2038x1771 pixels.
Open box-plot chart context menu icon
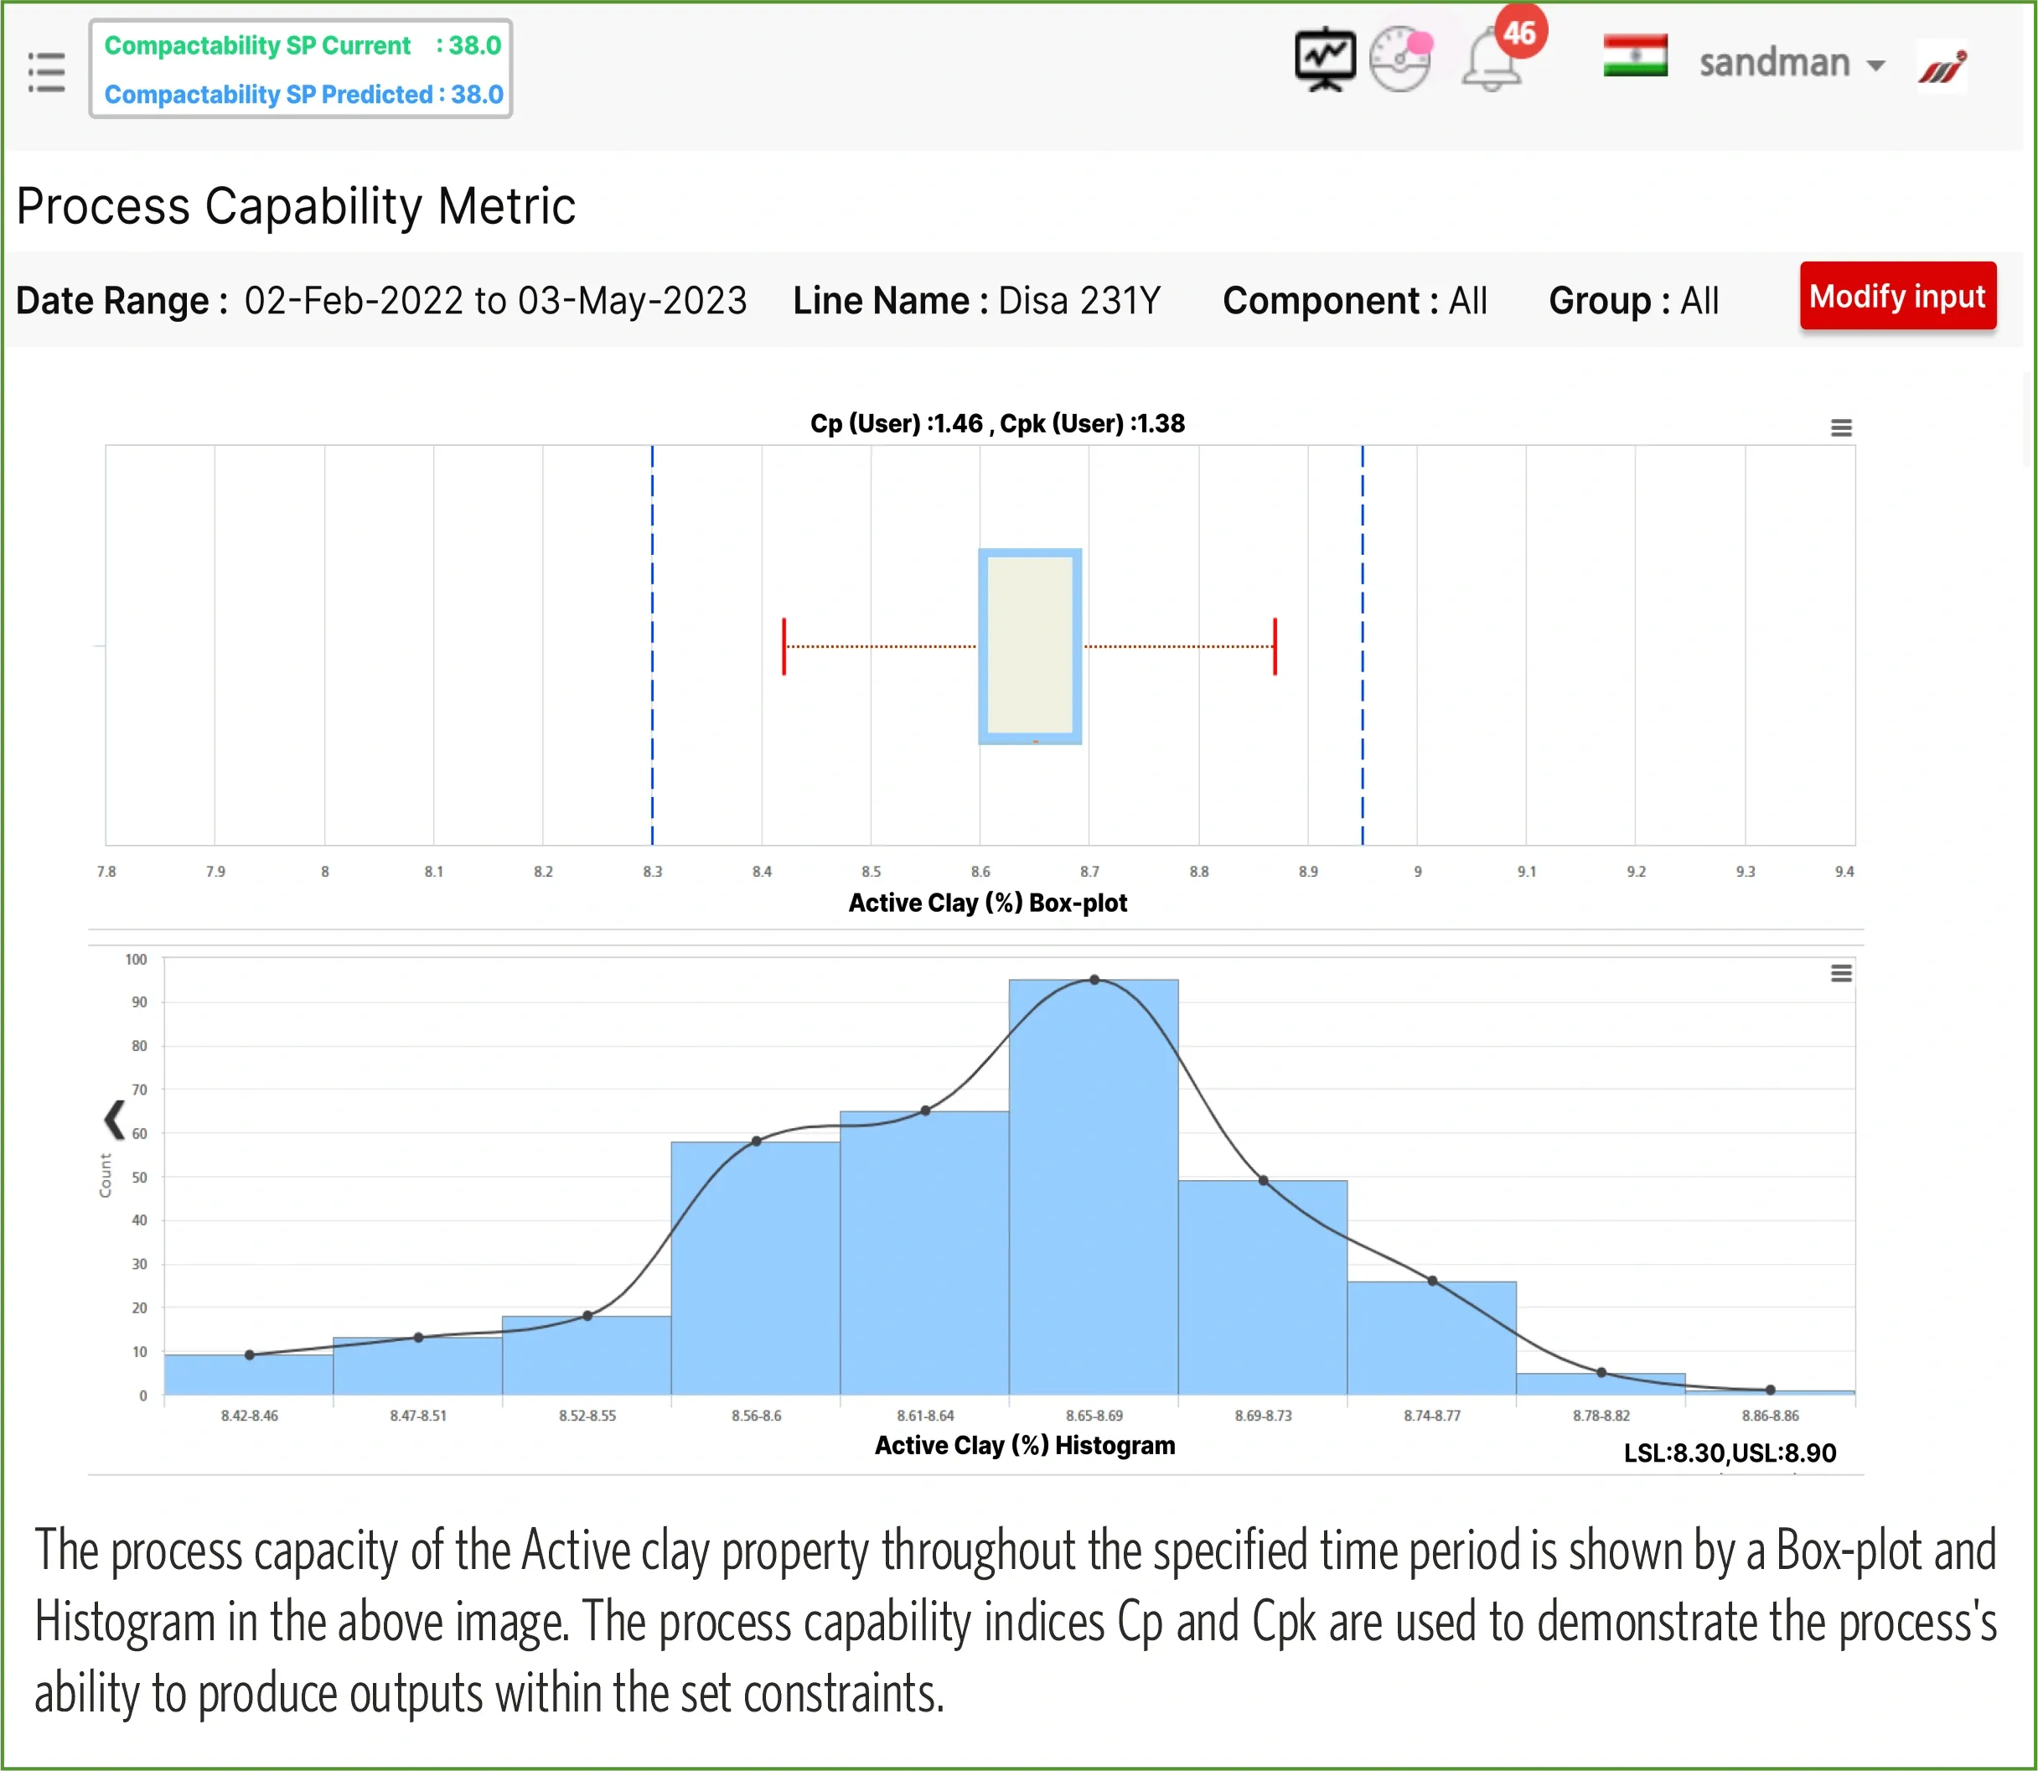[x=1840, y=428]
